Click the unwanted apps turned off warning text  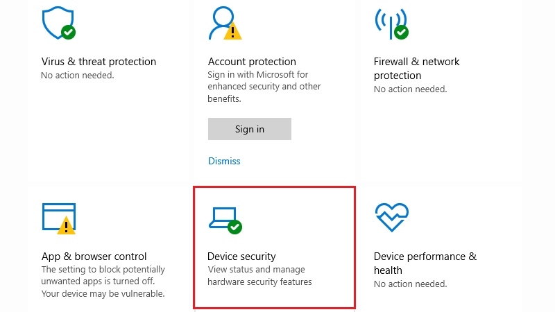click(103, 281)
